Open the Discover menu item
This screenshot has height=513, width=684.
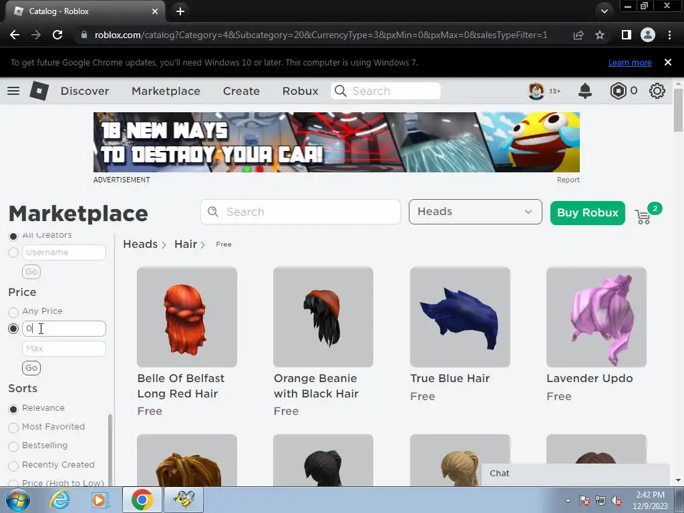85,91
